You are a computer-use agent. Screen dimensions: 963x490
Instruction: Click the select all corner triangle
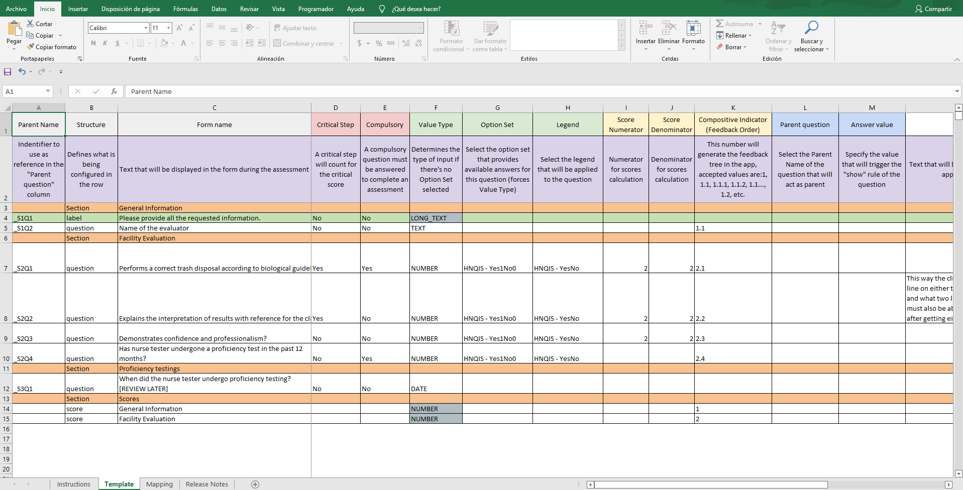click(x=7, y=107)
